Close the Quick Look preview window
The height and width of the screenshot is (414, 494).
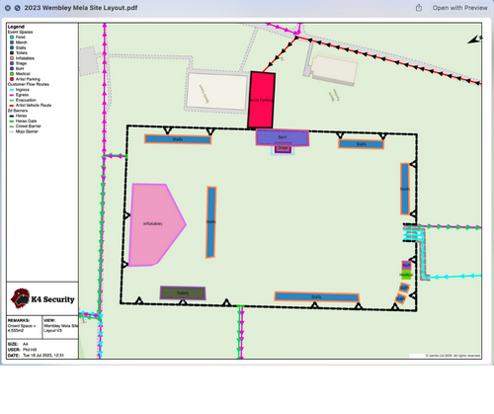[8, 8]
